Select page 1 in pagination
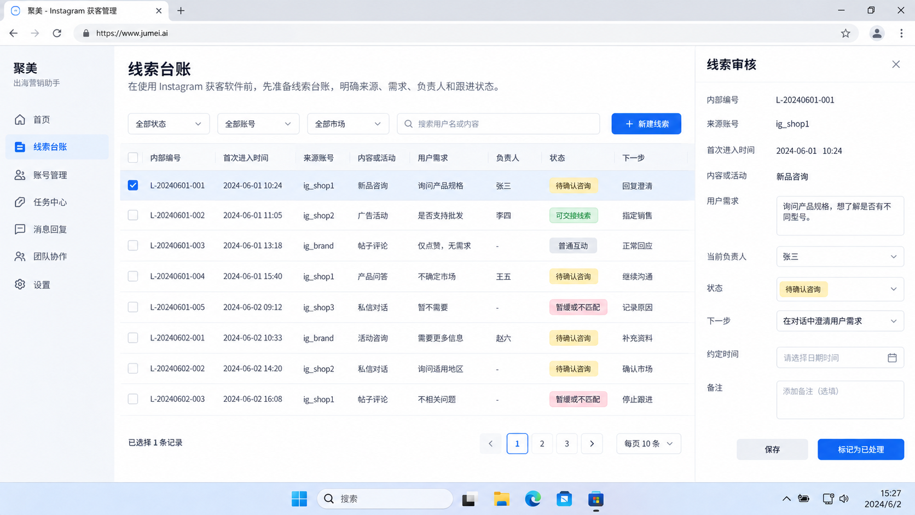 tap(517, 444)
